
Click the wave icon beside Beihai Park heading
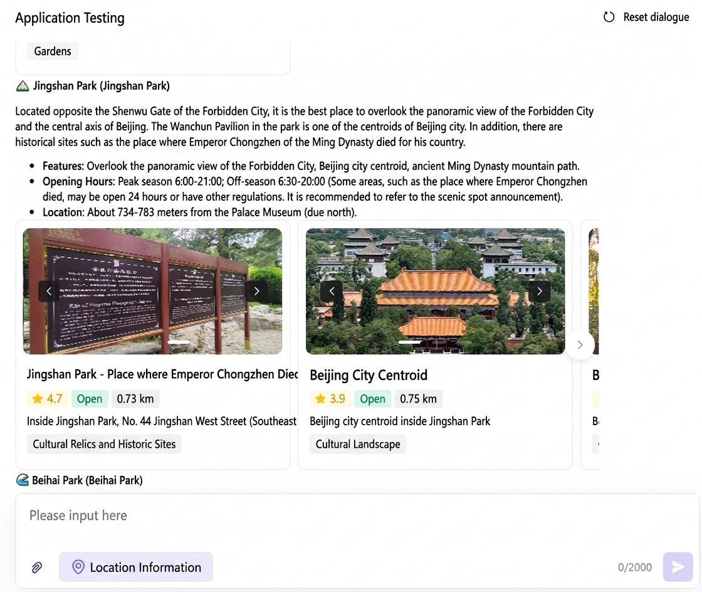coord(23,480)
